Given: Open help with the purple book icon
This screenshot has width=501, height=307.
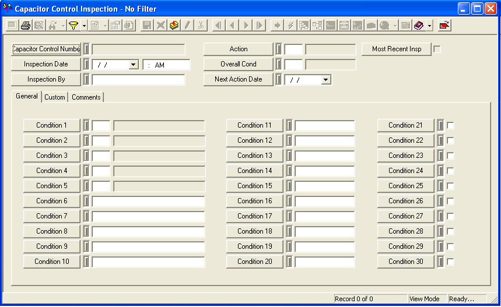Looking at the screenshot, I should 419,25.
